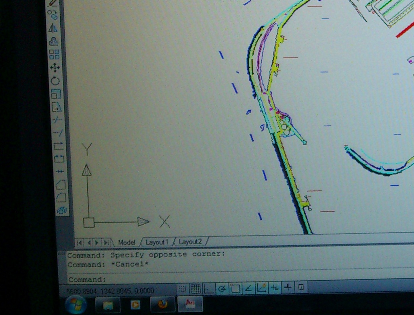Image resolution: width=414 pixels, height=315 pixels.
Task: Select the Erase tool
Action: coord(52,3)
